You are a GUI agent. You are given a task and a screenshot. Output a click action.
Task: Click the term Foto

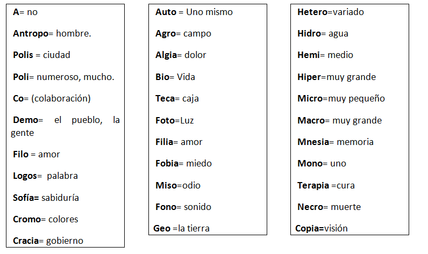tap(165, 120)
